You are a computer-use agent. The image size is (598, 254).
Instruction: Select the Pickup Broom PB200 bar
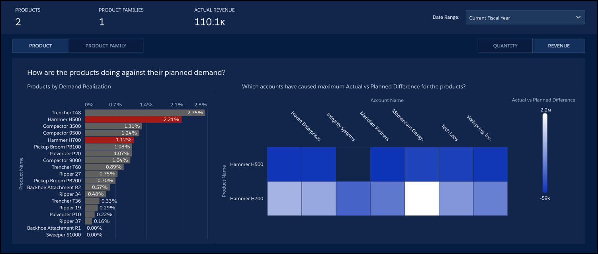(x=100, y=180)
